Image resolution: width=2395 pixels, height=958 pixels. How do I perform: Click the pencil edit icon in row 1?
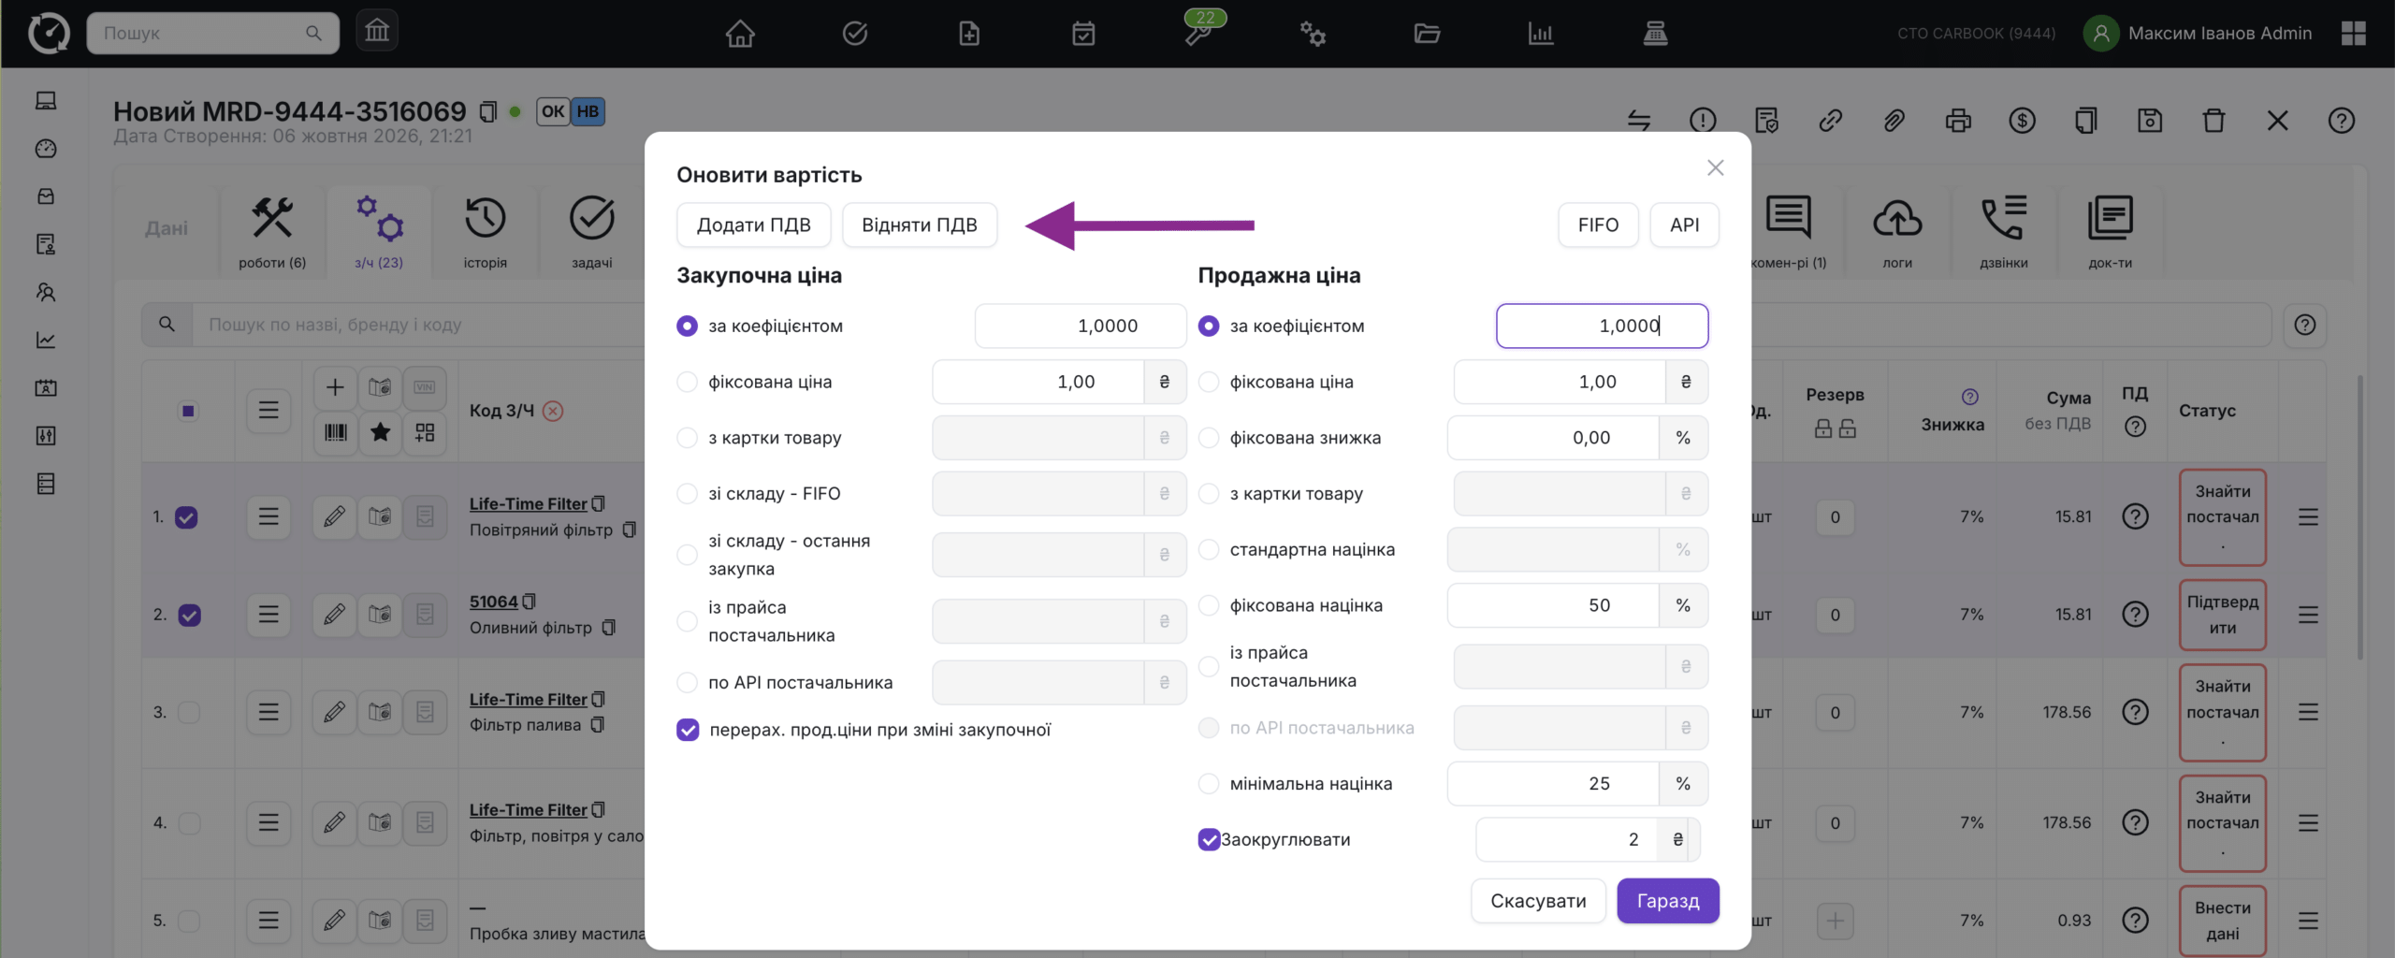point(335,516)
